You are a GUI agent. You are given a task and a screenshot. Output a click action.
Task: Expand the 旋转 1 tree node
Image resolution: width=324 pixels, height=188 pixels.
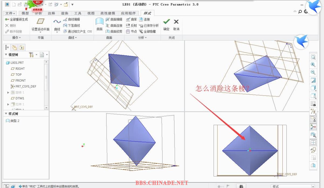[x=8, y=93]
